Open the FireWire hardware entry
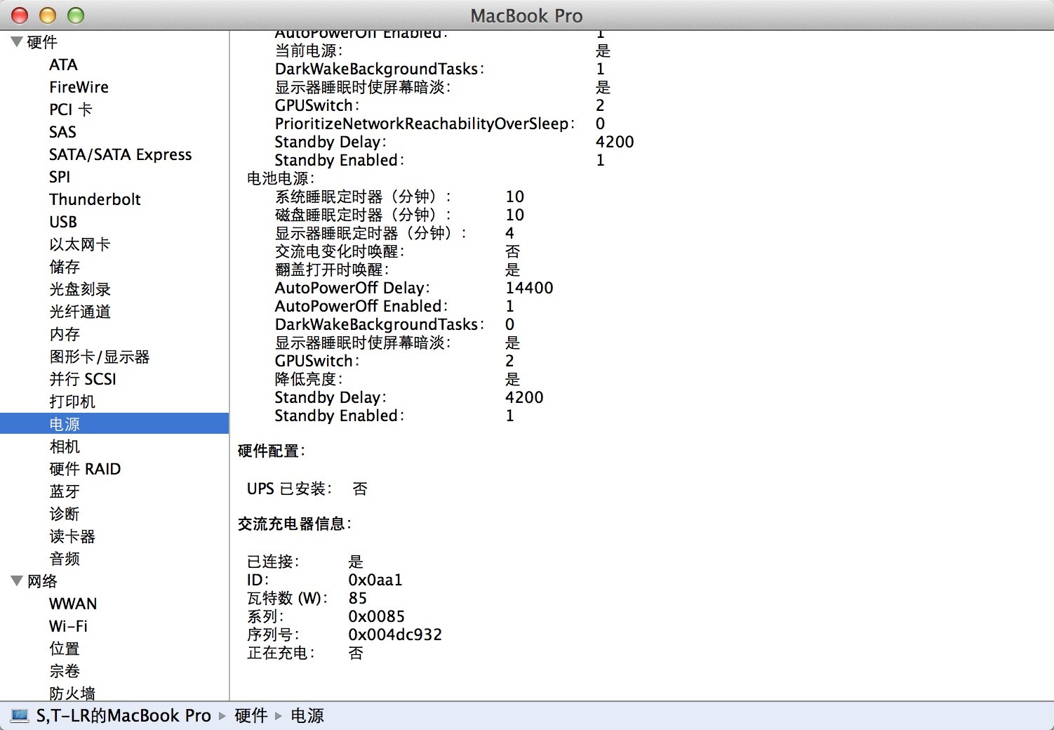1054x730 pixels. [79, 87]
